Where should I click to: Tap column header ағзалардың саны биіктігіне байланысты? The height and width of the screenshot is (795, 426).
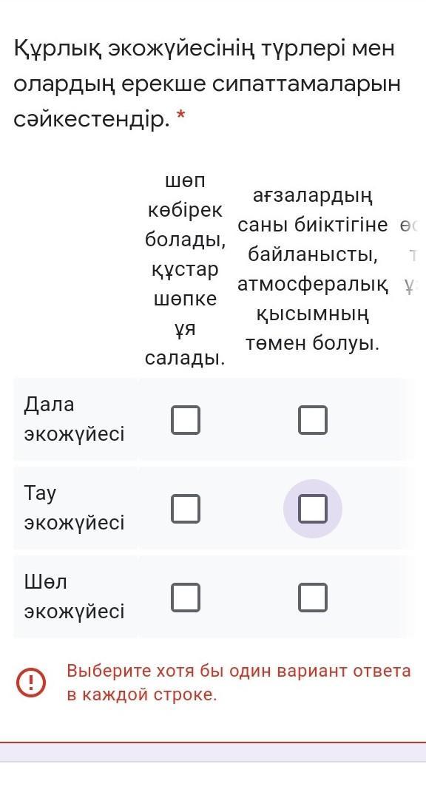click(x=312, y=270)
